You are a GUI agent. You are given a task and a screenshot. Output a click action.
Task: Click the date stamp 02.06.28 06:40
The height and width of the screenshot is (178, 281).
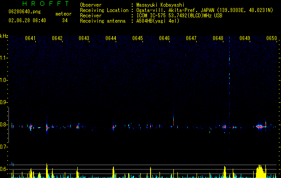pyautogui.click(x=27, y=20)
